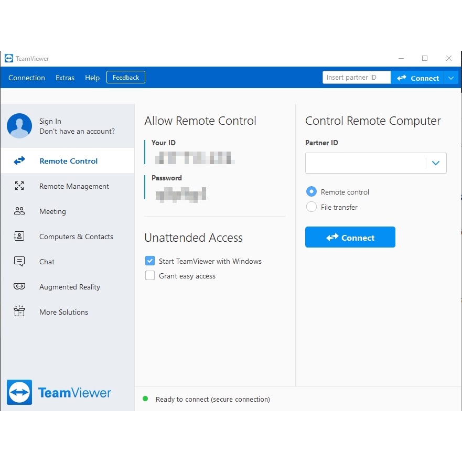Open More Solutions via its gift icon
Image resolution: width=462 pixels, height=462 pixels.
19,311
